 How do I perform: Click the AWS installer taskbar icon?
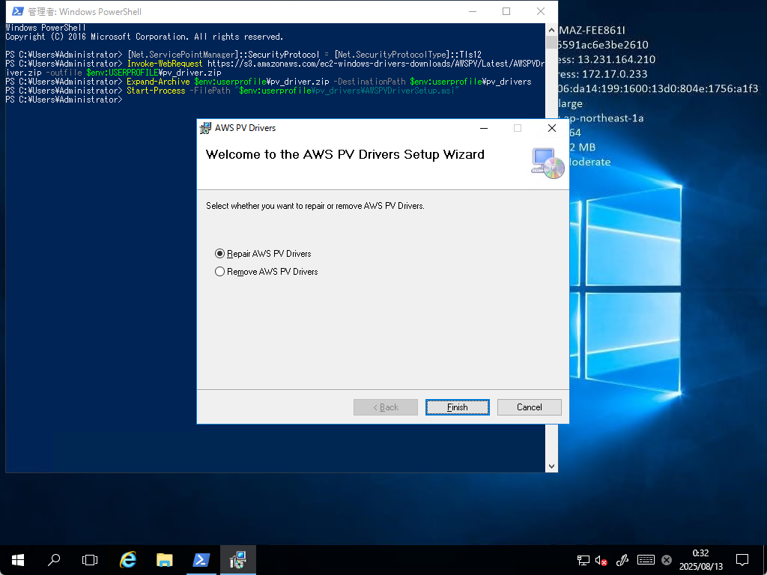(238, 559)
